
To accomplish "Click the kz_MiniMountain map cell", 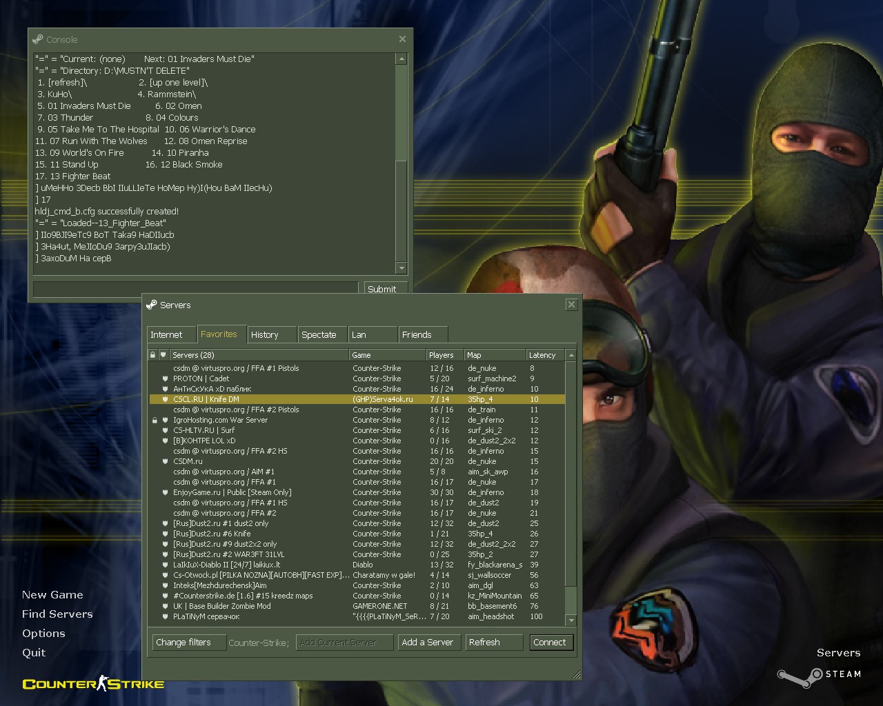I will [x=495, y=596].
